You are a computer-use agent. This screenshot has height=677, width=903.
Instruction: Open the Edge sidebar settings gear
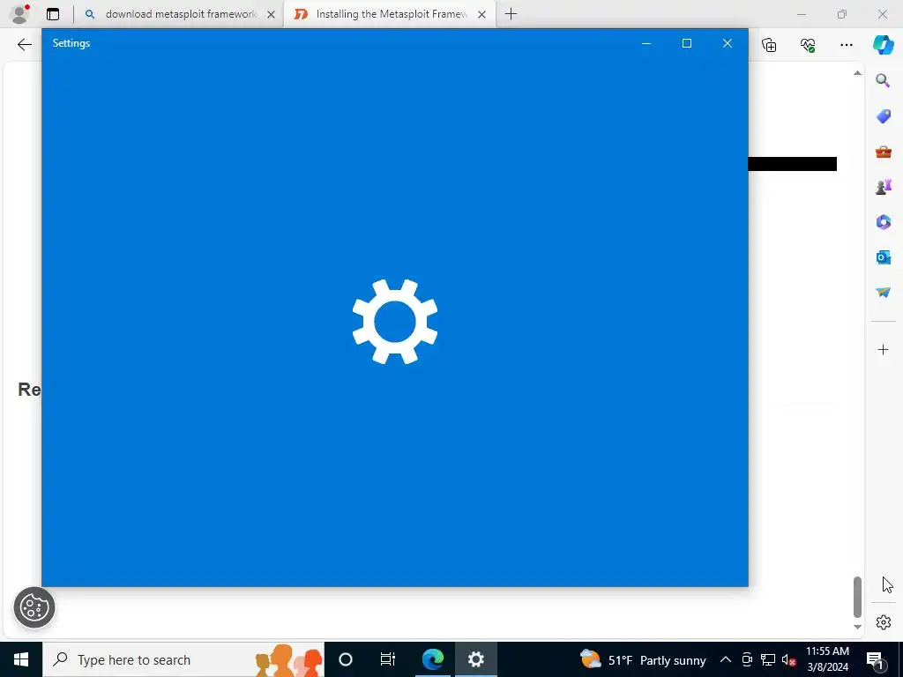tap(883, 622)
